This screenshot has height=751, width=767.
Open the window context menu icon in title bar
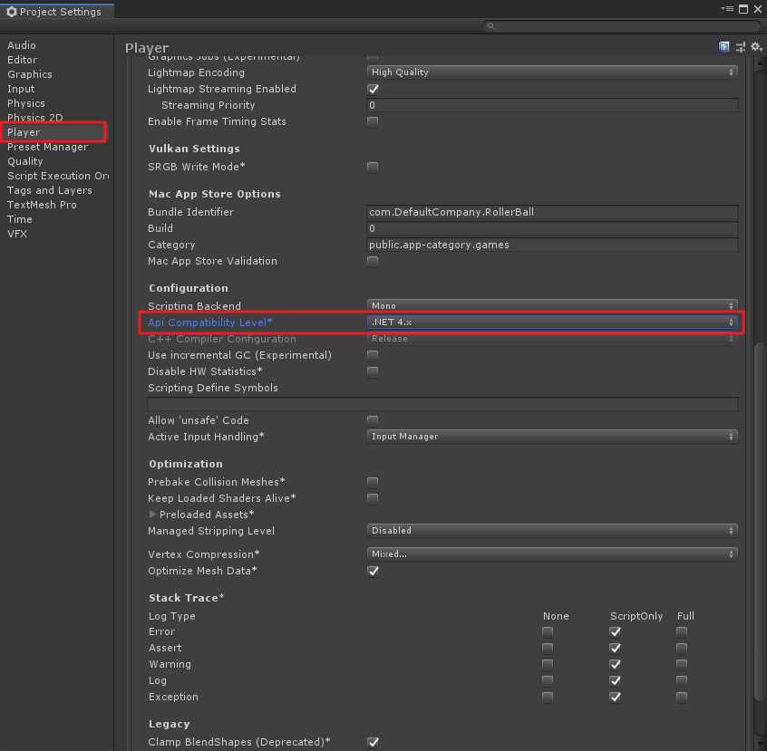pyautogui.click(x=727, y=9)
